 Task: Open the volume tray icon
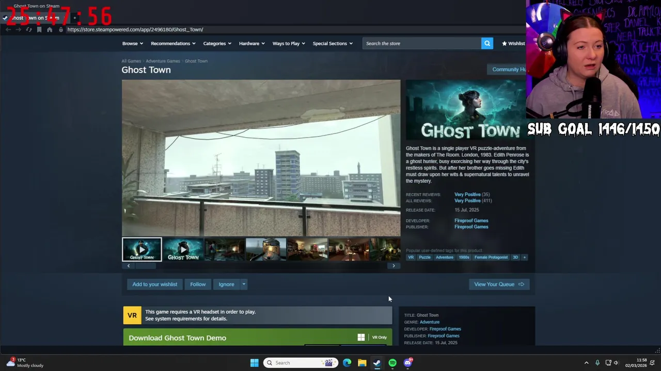(x=616, y=363)
